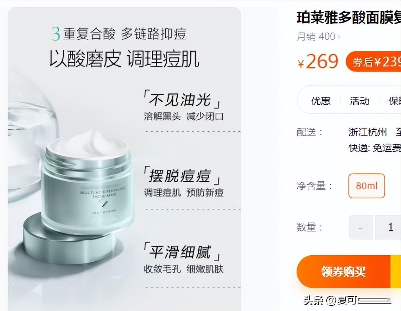
Task: Open the 优惠 tab
Action: (321, 101)
